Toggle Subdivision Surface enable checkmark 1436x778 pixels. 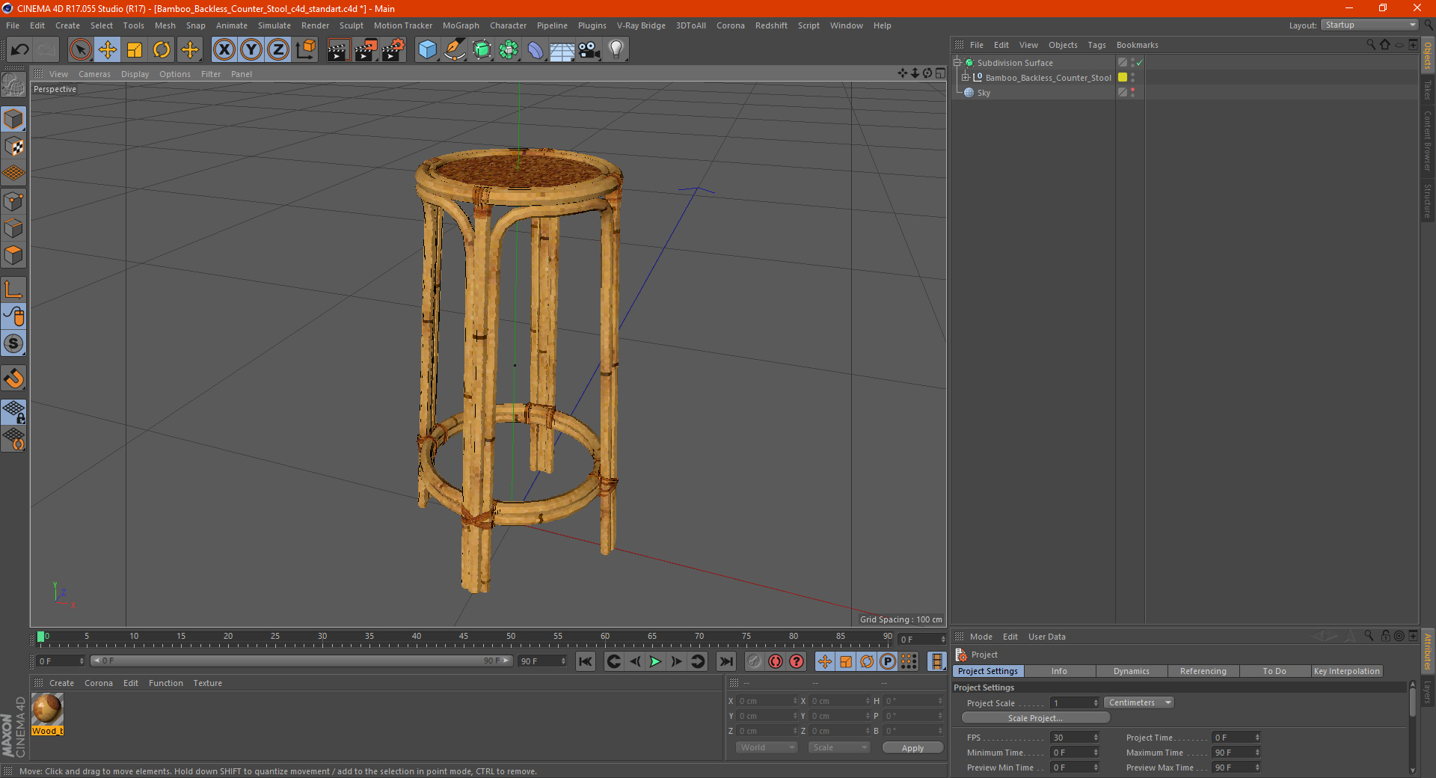point(1140,63)
